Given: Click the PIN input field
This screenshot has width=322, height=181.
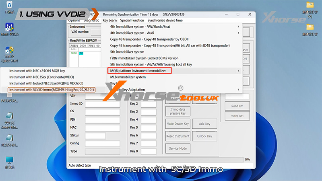Looking at the screenshot, I should [103, 120].
